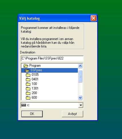Open the drive selection dropdown arrow

81,105
